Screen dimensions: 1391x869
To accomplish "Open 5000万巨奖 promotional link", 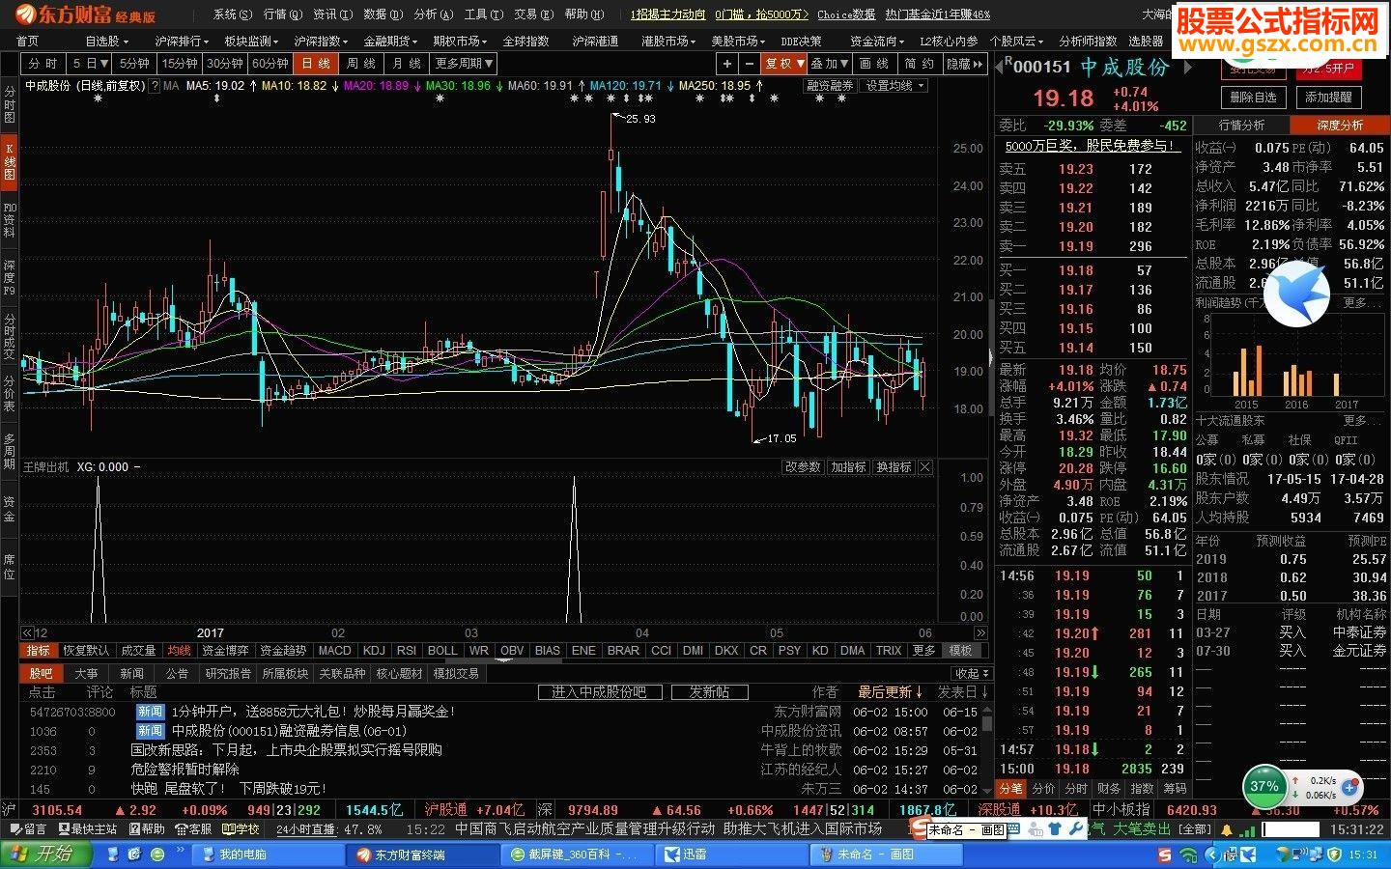I will (x=1092, y=146).
